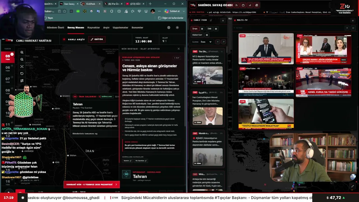Click the target circle icon in the site header
The image size is (359, 202).
[x=169, y=27]
